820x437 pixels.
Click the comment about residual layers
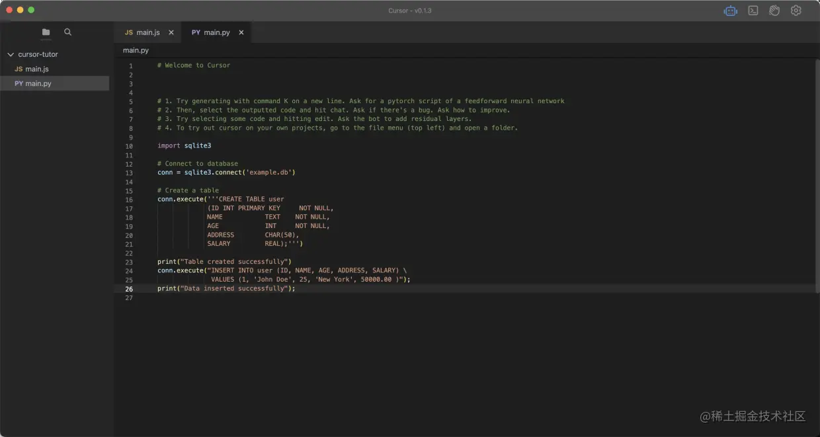pyautogui.click(x=315, y=119)
